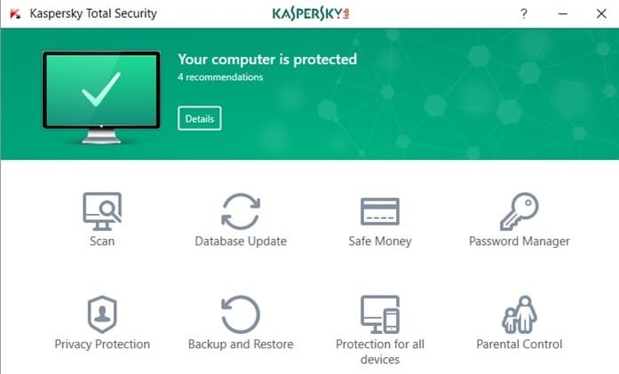Click the Kaspersky K logo in title bar

pos(15,14)
